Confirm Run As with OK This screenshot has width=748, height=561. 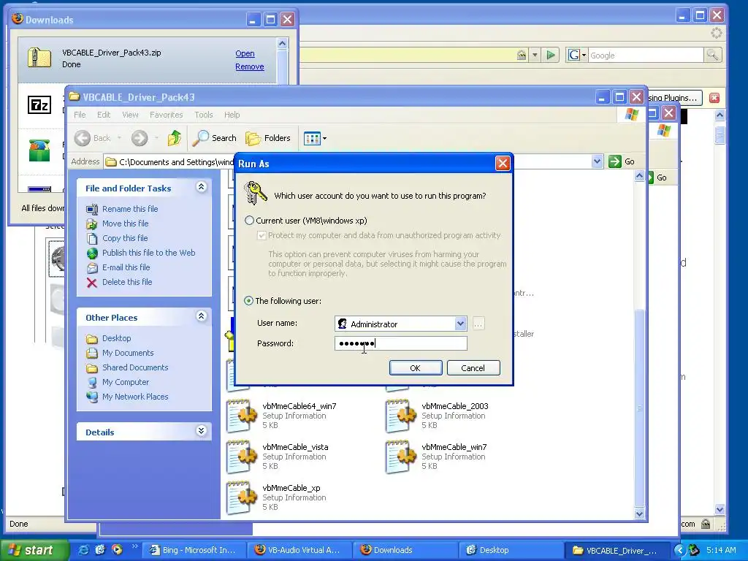pyautogui.click(x=416, y=368)
